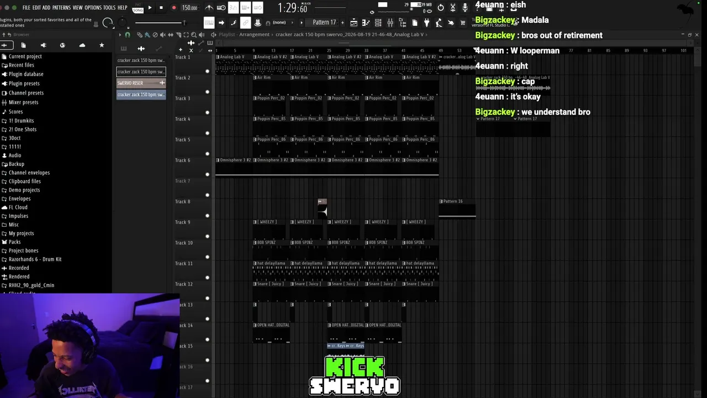
Task: Toggle mute switch on Track 2
Action: [208, 92]
